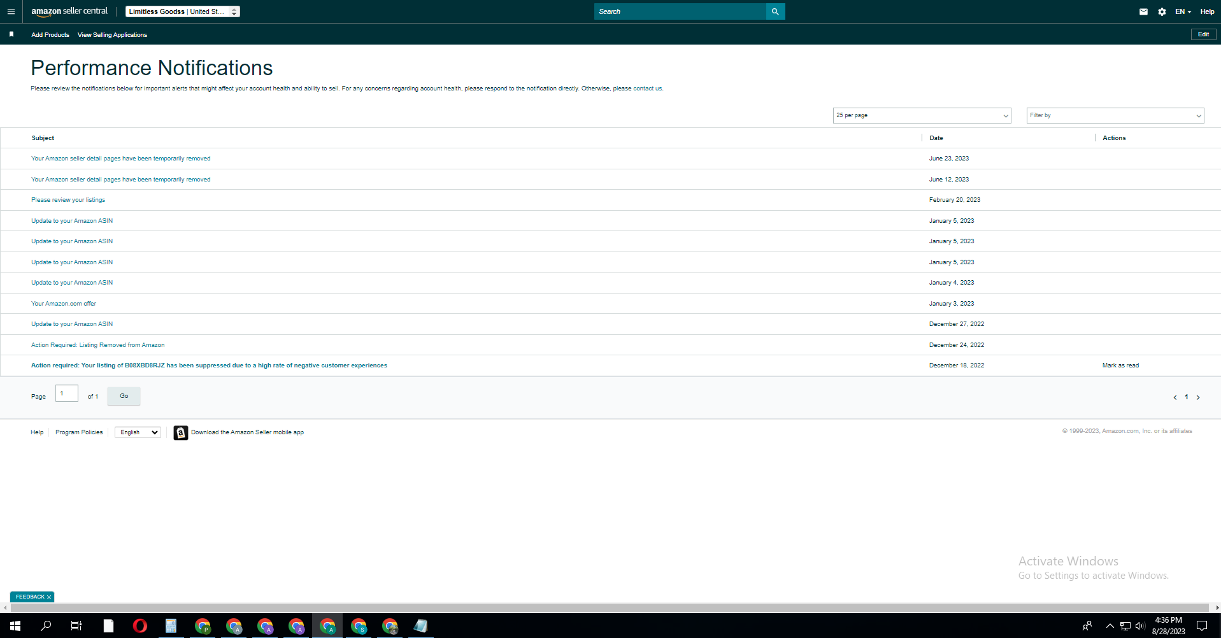Switch to the Chrome profile S window
The width and height of the screenshot is (1221, 638).
coord(359,626)
